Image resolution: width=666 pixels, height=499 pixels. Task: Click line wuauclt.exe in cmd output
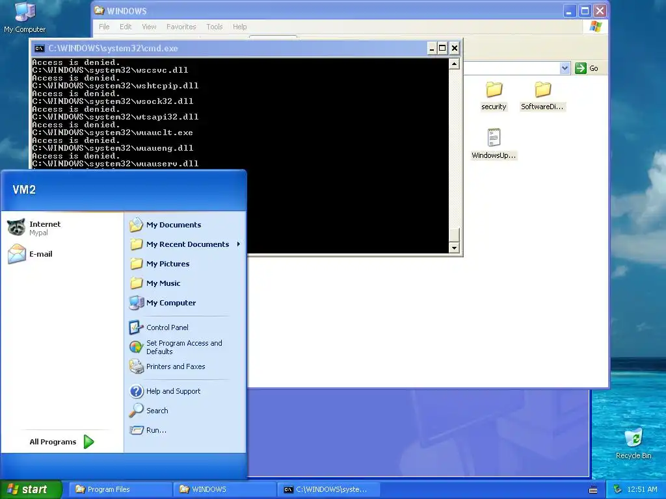click(112, 133)
